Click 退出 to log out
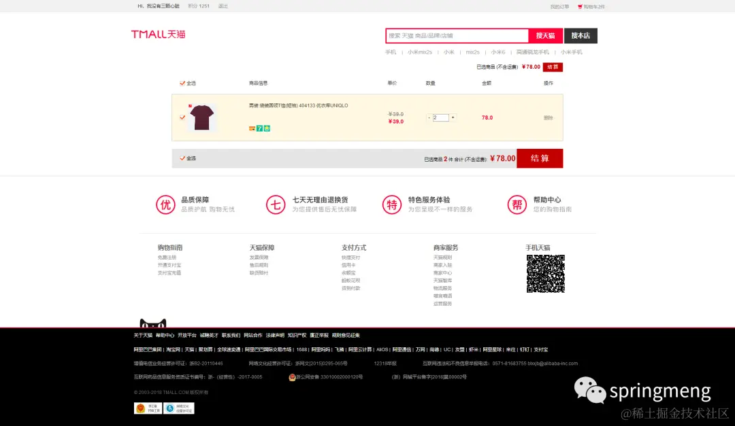The height and width of the screenshot is (426, 735). click(223, 6)
